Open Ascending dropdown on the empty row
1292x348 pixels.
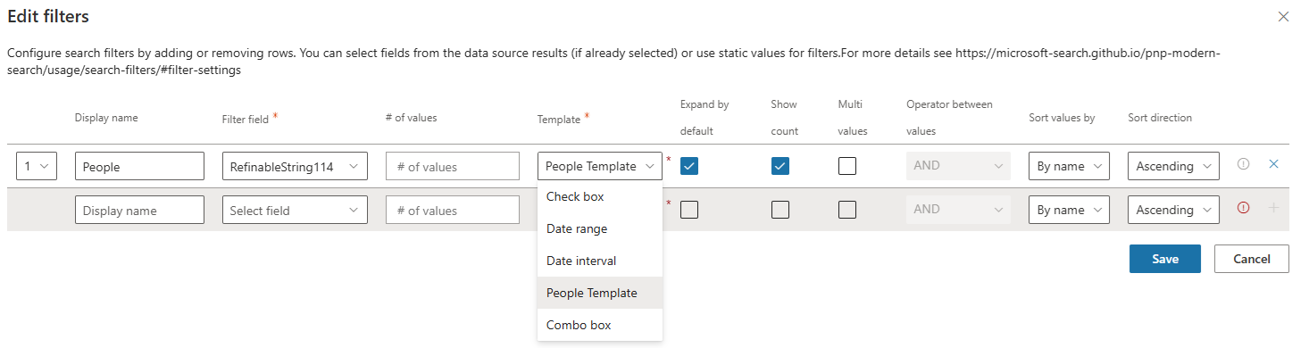tap(1173, 210)
